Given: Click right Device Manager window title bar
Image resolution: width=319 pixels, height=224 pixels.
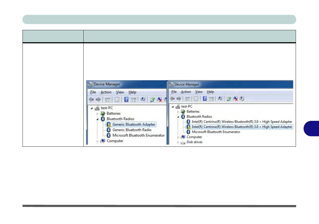Looking at the screenshot, I should (230, 84).
